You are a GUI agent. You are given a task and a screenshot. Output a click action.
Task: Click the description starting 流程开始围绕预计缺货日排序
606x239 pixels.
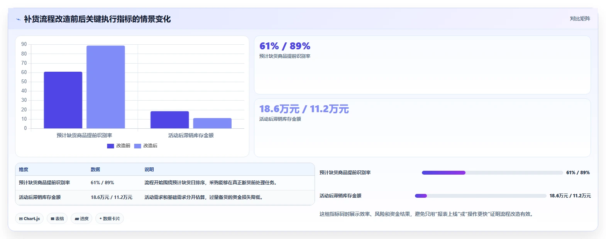[211, 183]
